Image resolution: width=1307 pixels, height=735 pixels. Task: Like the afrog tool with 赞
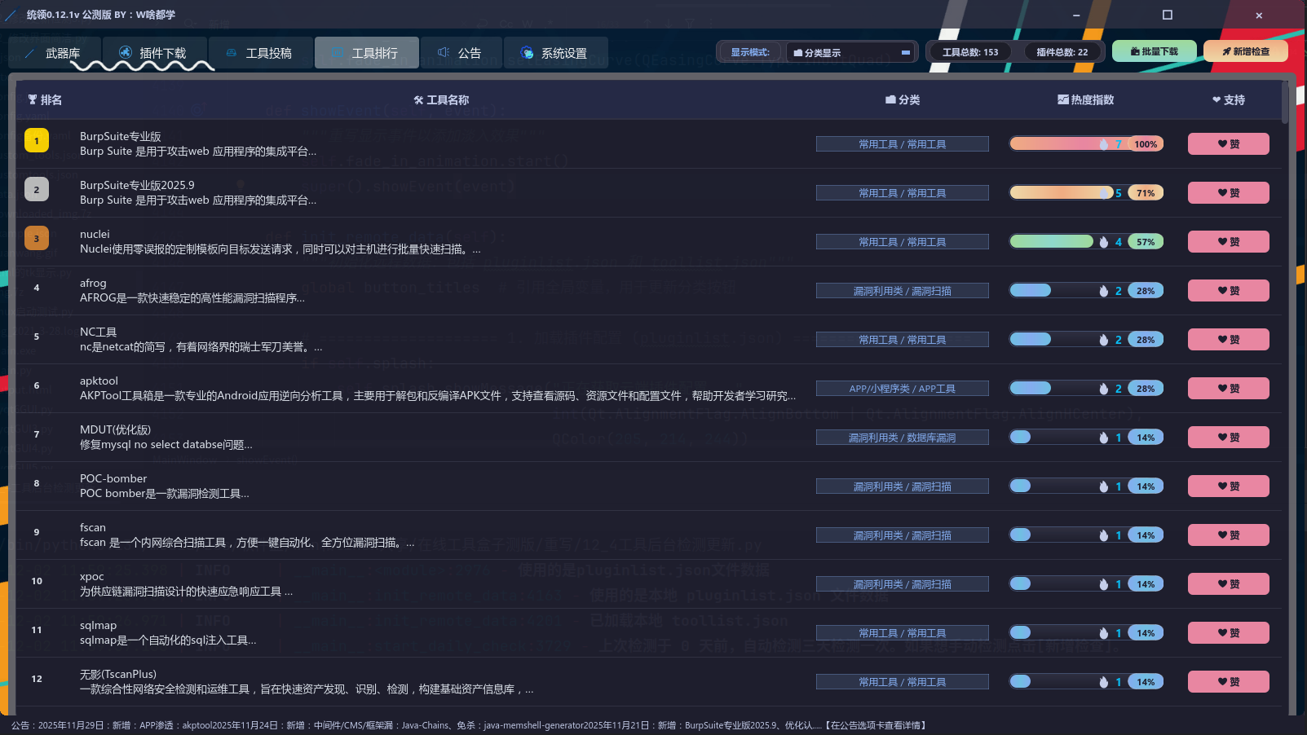1228,291
